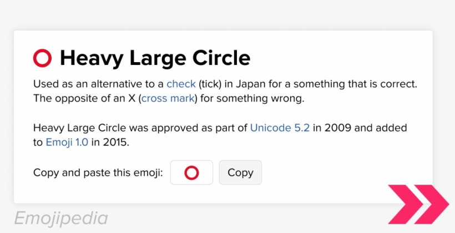Click the word "(tick)" in the description
455x233 pixels.
coord(212,84)
